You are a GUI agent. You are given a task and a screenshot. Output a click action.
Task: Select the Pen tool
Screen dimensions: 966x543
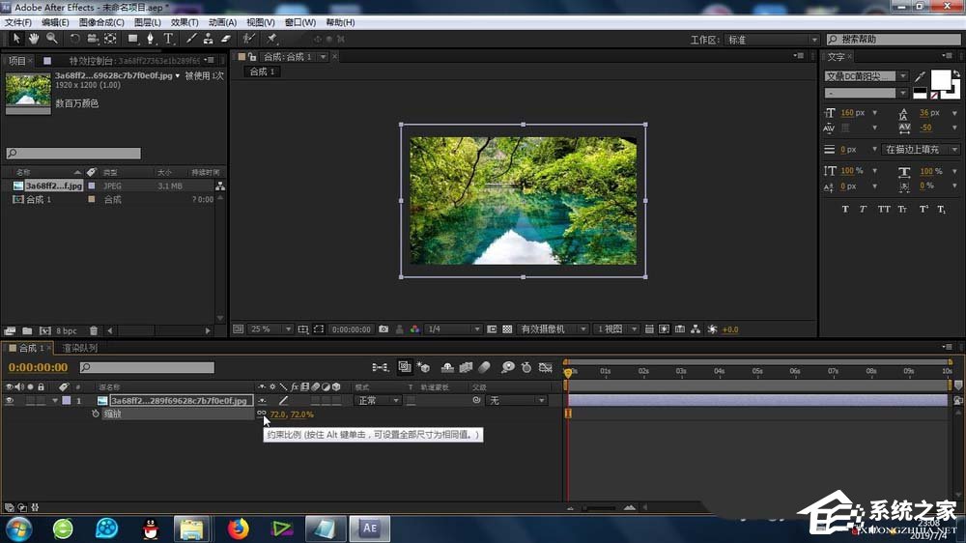[x=151, y=39]
